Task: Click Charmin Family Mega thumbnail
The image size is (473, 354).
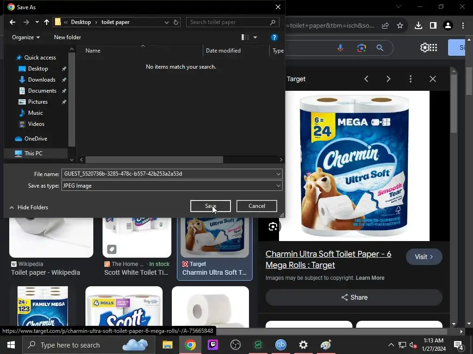Action: click(42, 306)
